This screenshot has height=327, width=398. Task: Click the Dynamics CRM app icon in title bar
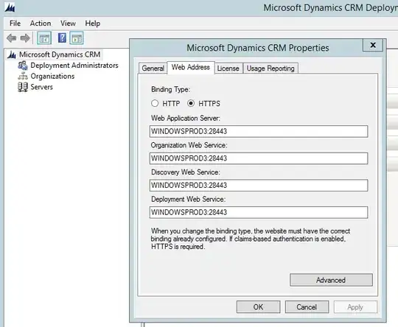coord(10,7)
